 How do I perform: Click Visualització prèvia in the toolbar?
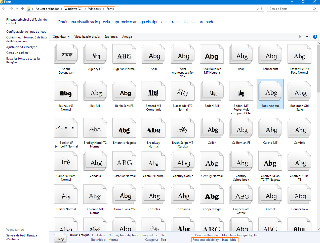(87, 37)
